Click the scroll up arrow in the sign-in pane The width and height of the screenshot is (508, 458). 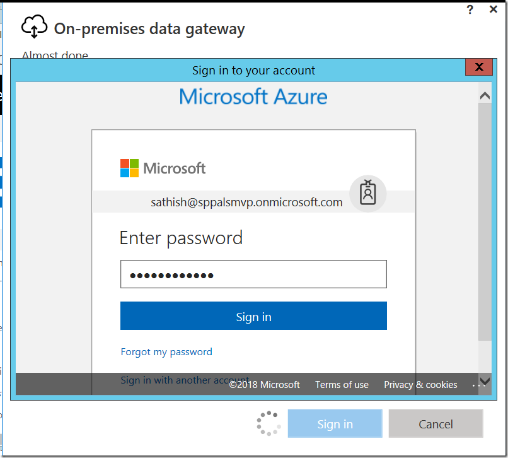485,96
